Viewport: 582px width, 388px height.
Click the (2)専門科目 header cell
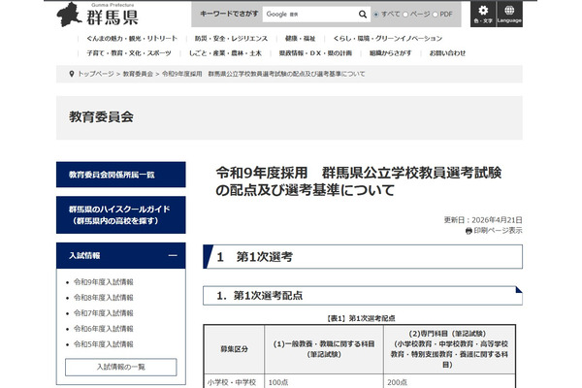[x=449, y=349]
